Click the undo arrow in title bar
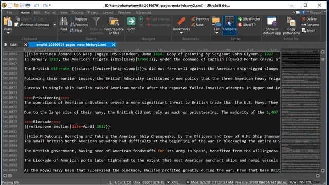 (x=36, y=5)
